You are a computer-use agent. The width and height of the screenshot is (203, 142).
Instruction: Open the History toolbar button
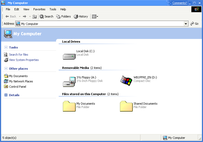[x=81, y=16]
